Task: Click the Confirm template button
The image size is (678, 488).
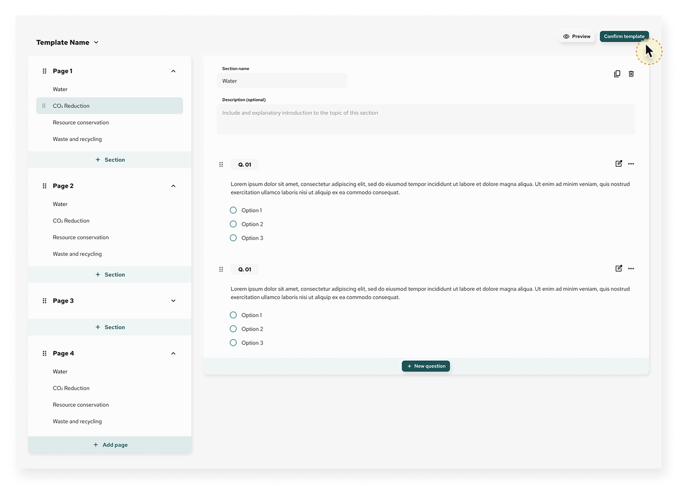Action: (x=624, y=37)
